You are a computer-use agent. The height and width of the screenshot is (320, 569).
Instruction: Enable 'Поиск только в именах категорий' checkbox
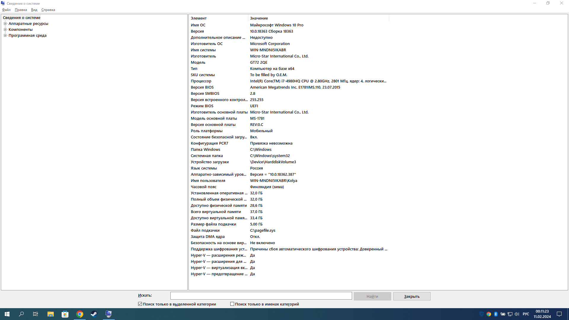232,304
